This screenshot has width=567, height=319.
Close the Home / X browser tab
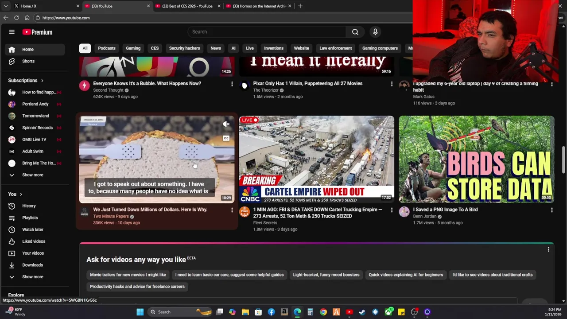[78, 6]
